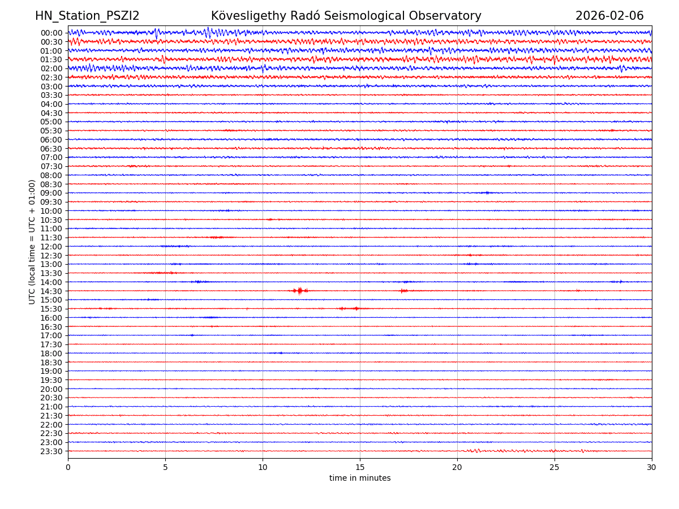This screenshot has width=679, height=509.
Task: Click the 14:30 row time label
Action: 51,291
